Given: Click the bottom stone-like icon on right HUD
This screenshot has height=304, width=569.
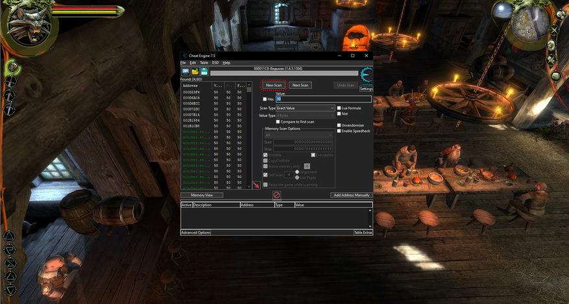Looking at the screenshot, I should (556, 76).
